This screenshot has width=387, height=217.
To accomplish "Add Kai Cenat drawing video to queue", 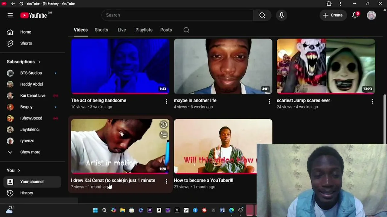I will click(x=164, y=135).
